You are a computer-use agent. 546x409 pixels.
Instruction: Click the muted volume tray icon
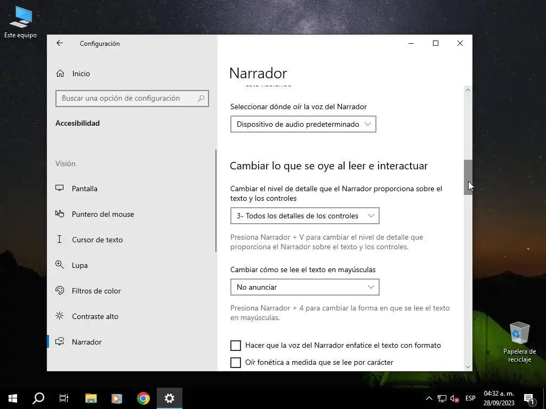click(454, 398)
